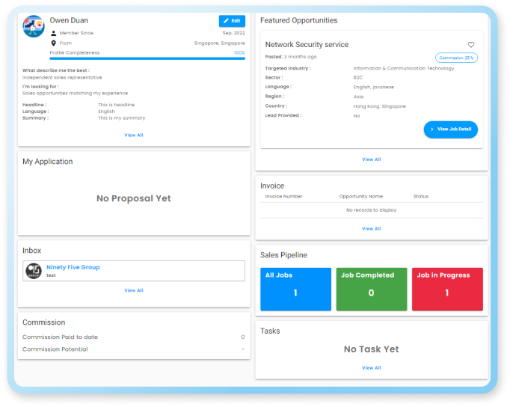Select the Job Completed green tile

pyautogui.click(x=372, y=290)
